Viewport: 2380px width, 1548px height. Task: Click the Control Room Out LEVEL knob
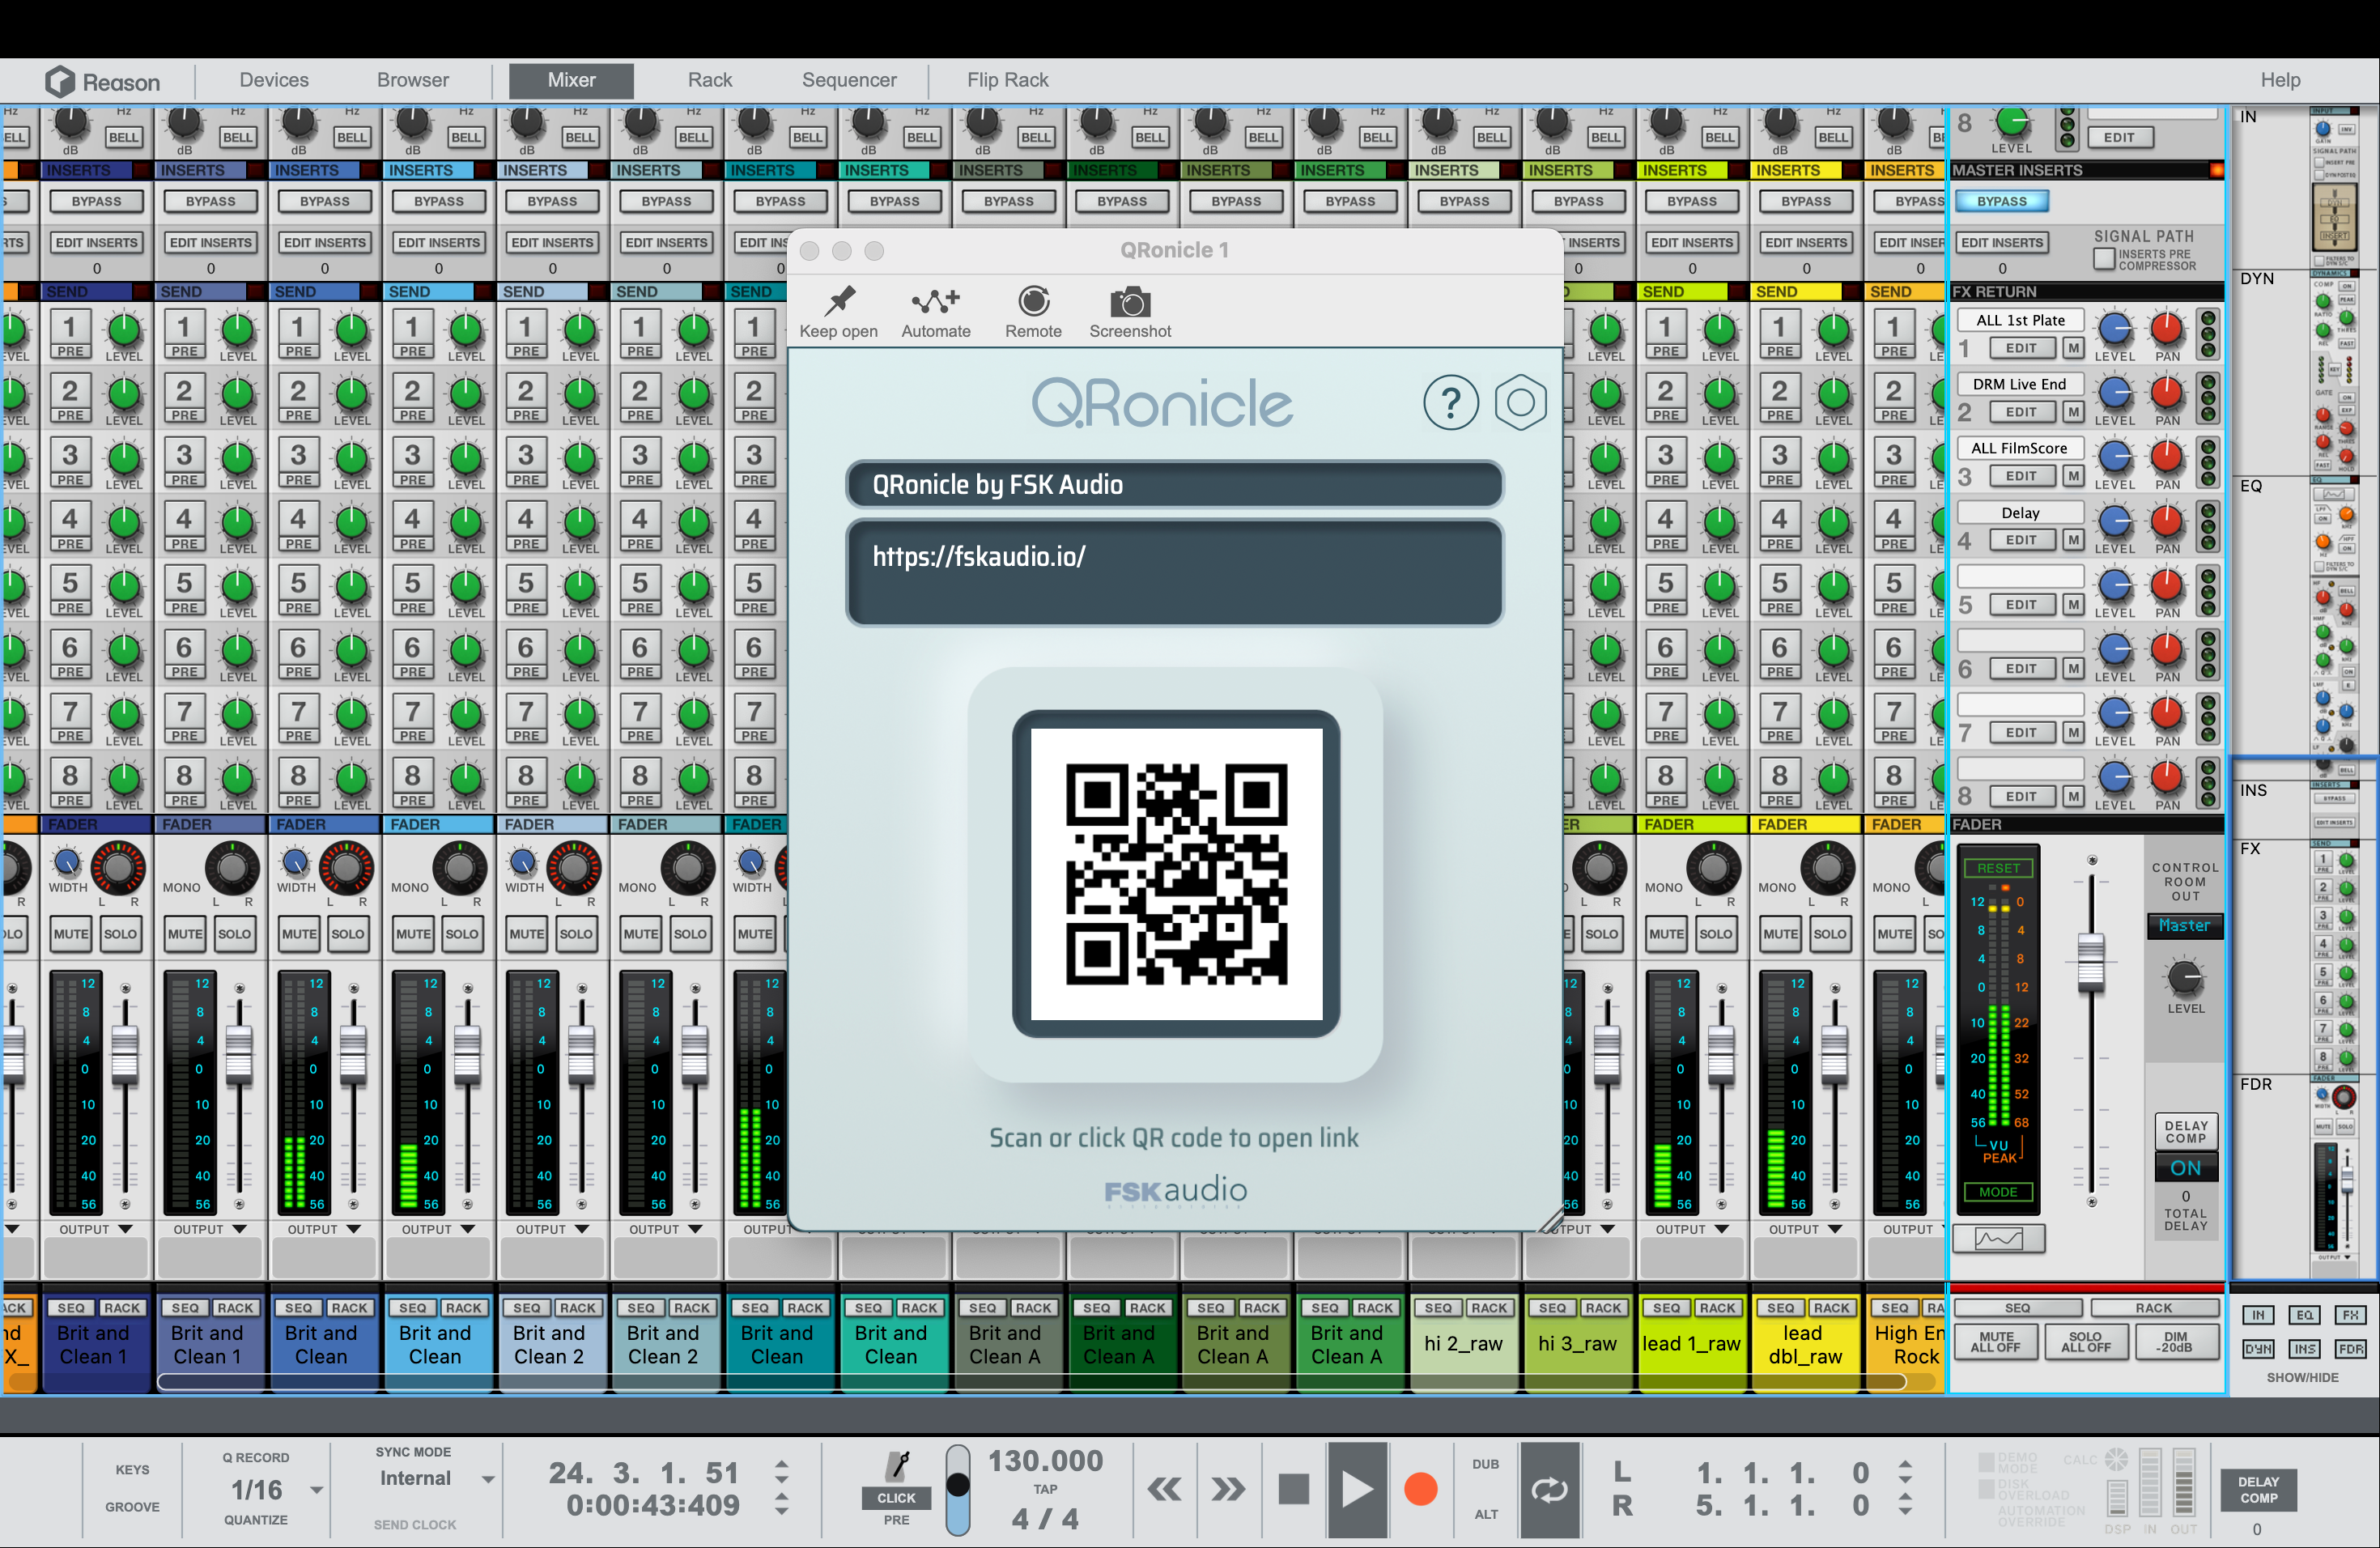[2185, 976]
